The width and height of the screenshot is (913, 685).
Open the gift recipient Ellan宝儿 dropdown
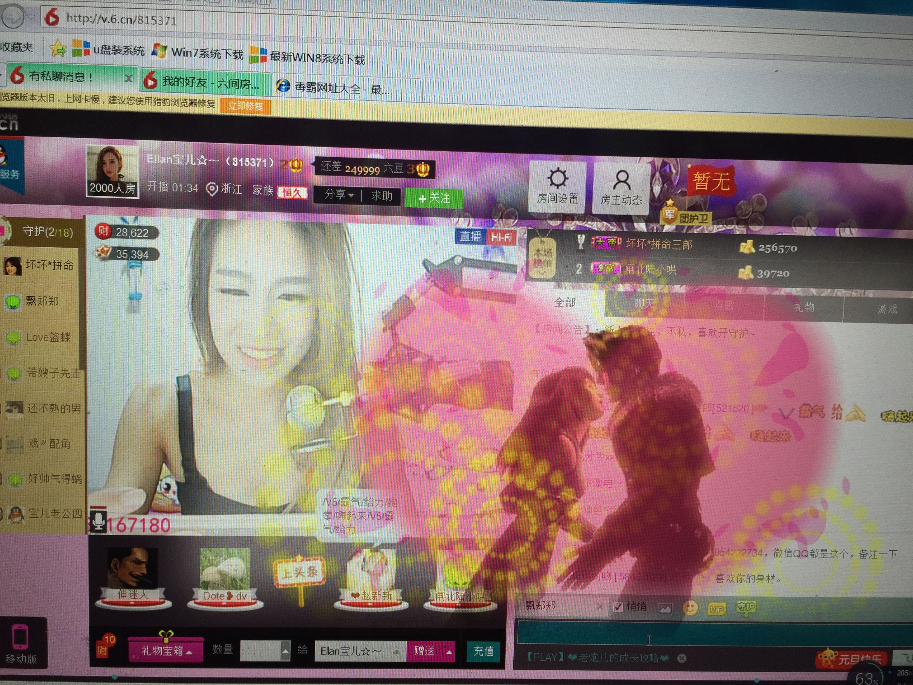tap(359, 651)
